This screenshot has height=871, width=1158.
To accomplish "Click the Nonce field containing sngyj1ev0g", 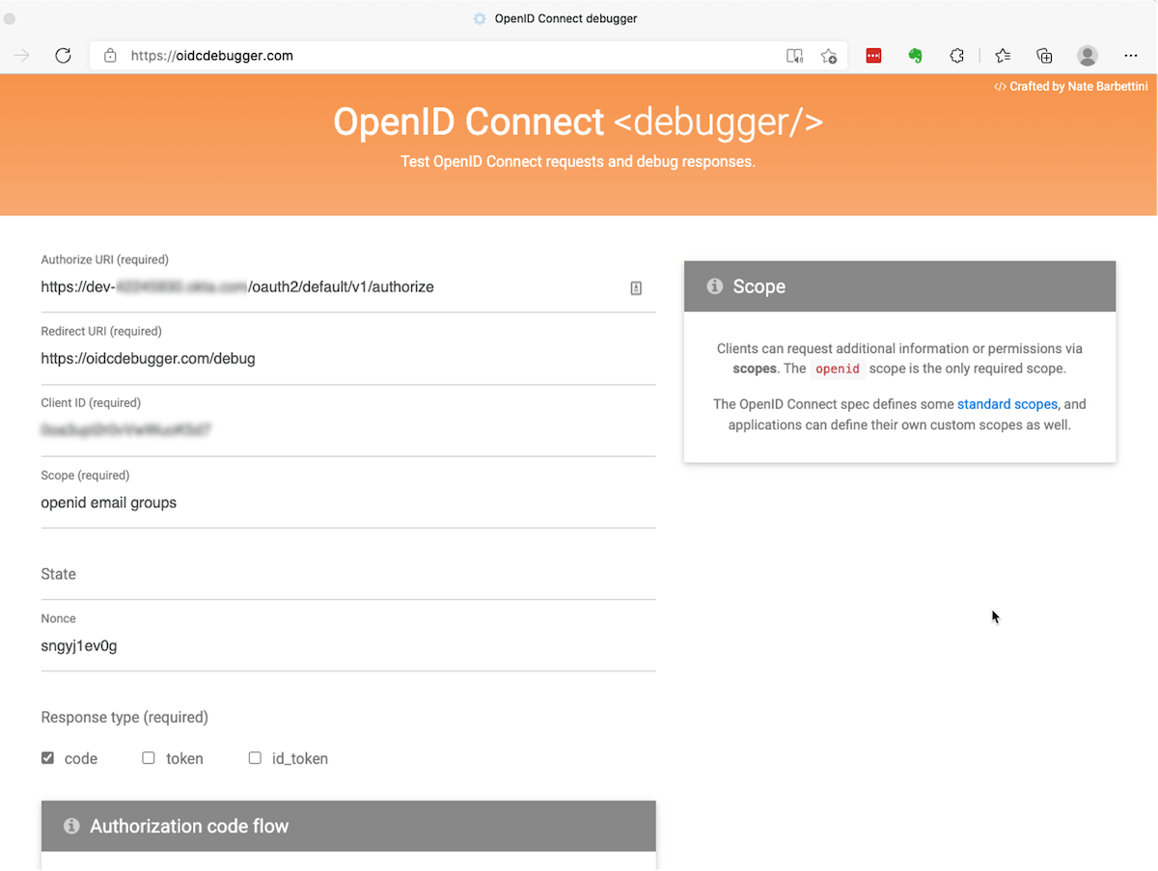I will [x=347, y=646].
